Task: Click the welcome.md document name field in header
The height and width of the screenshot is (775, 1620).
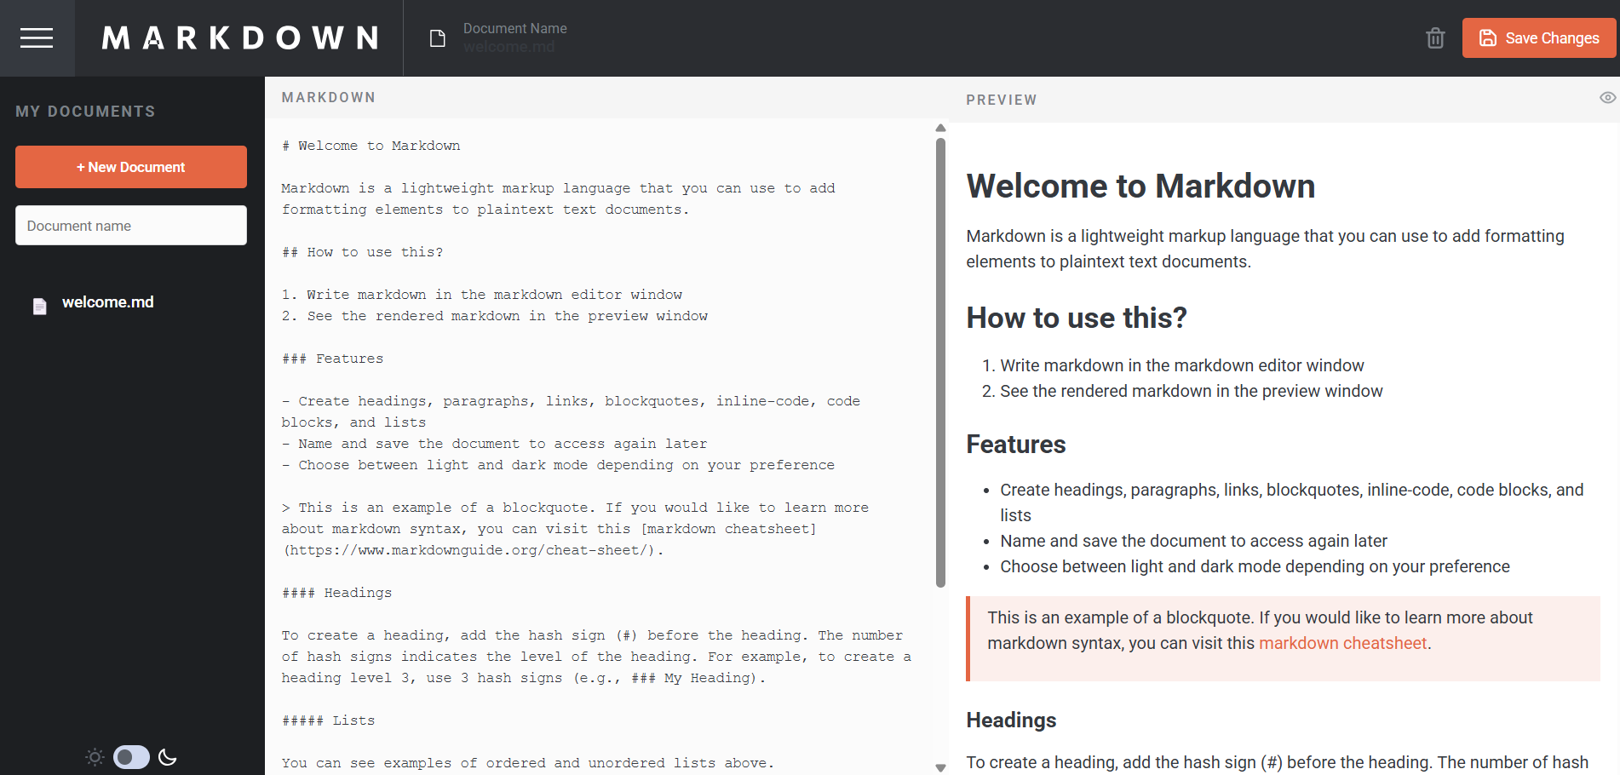Action: [509, 47]
